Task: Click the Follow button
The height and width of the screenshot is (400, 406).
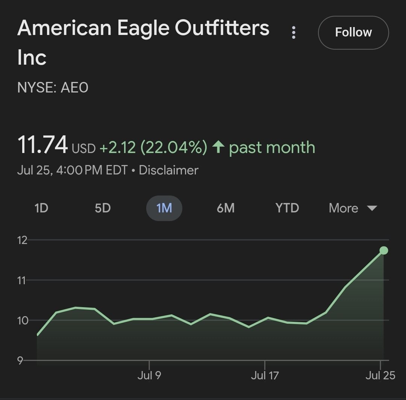Action: tap(353, 33)
